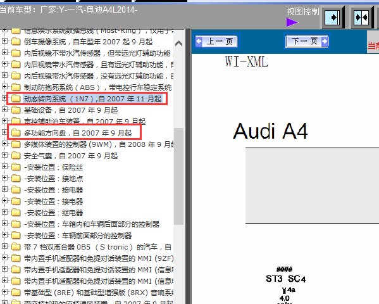
Task: Click folder icon of 车辆前面部分的控制器 entry
Action: click(16, 235)
